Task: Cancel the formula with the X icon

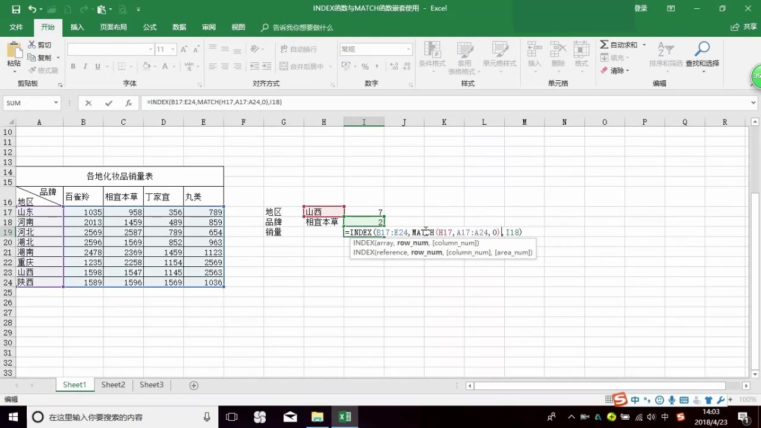Action: click(x=88, y=102)
